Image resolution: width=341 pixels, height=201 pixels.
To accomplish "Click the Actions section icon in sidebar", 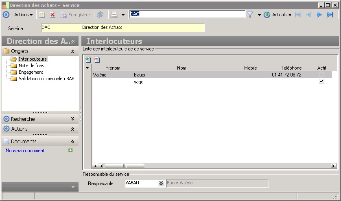I will click(7, 129).
